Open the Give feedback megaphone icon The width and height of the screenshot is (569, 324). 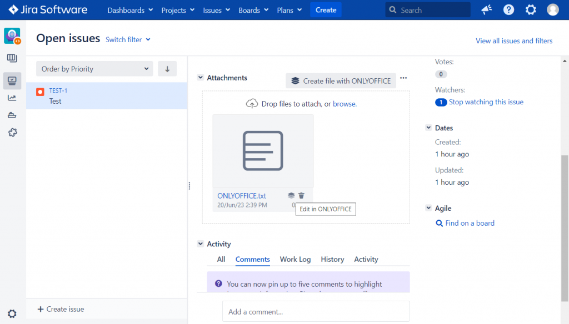(486, 9)
